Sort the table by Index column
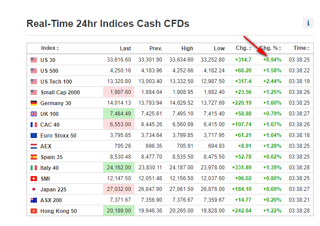320x226 pixels. point(50,48)
